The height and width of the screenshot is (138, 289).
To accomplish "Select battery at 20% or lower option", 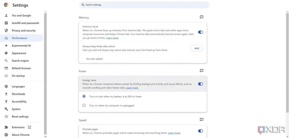I will coord(84,96).
